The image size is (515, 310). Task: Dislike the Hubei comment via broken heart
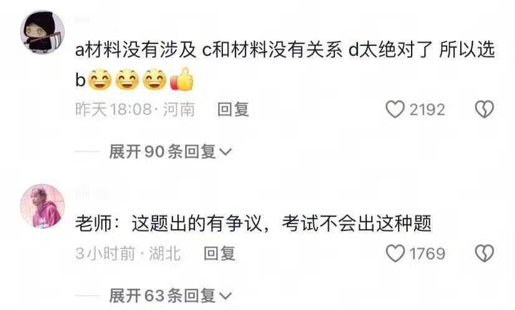tap(484, 253)
